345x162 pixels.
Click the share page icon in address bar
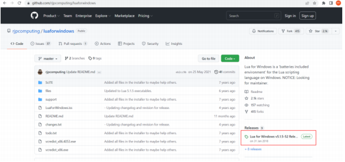(x=307, y=3)
